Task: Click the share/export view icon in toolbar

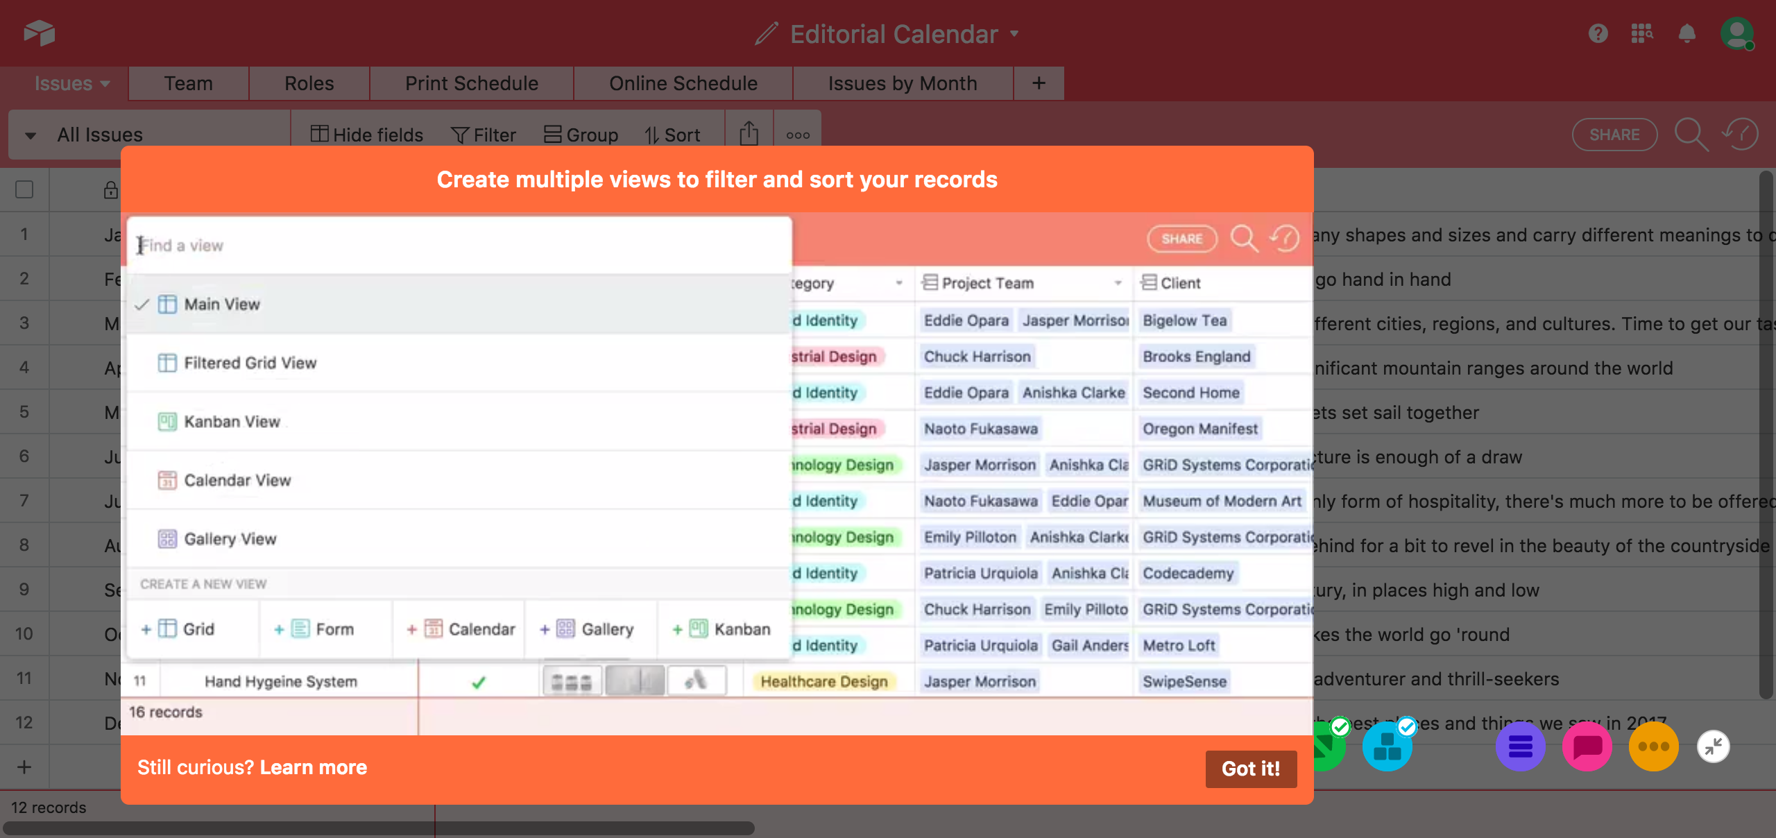Action: [x=749, y=133]
